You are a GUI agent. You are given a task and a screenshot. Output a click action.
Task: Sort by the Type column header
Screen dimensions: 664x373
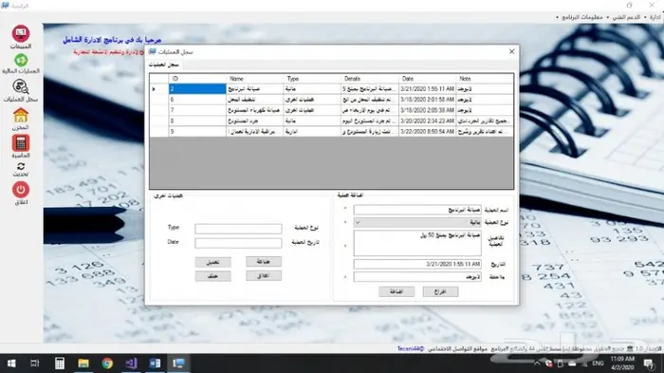tap(312, 79)
